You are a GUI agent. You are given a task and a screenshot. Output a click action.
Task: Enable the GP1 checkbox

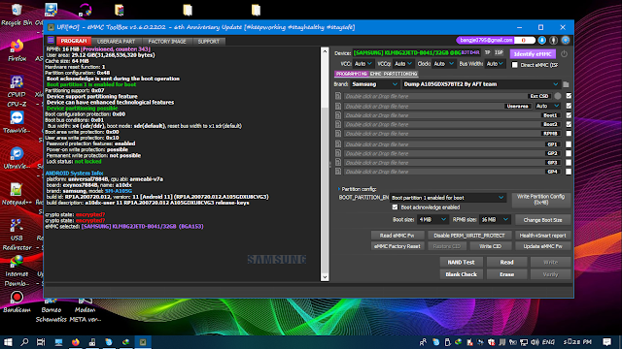click(x=569, y=144)
